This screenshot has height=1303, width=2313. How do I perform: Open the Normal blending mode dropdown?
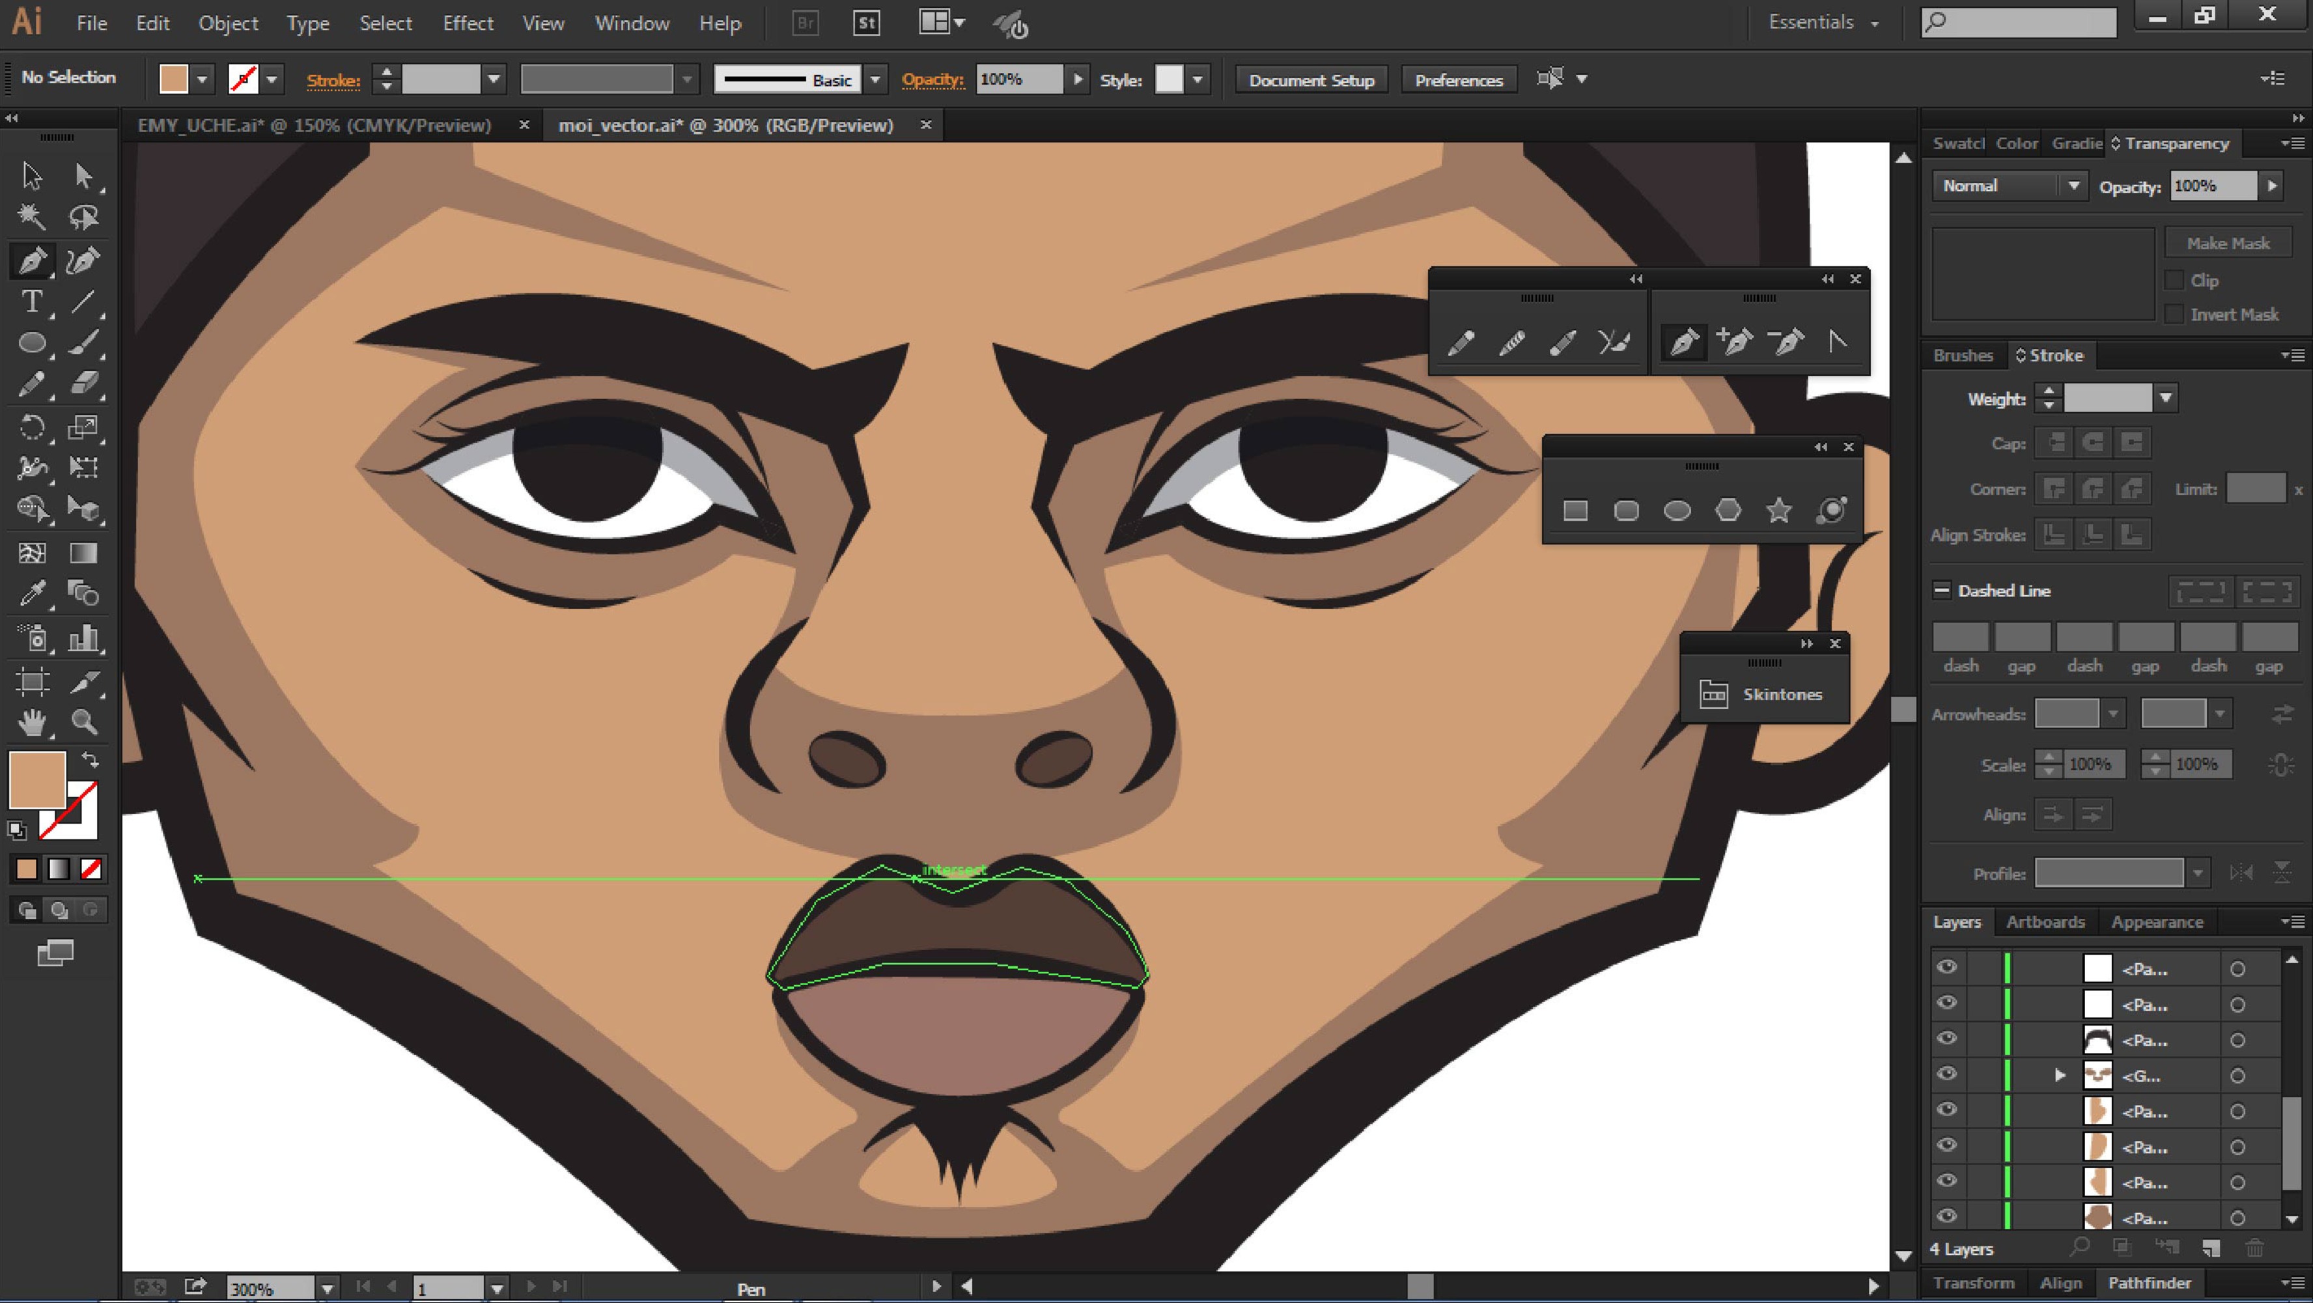point(2008,186)
